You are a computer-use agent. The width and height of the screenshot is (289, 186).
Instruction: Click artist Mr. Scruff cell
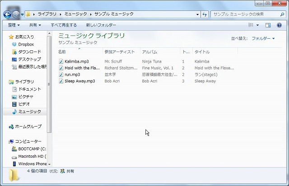click(x=113, y=61)
